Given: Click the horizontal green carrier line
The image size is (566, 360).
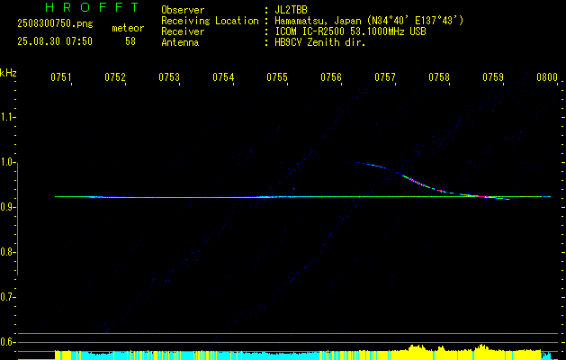Looking at the screenshot, I should pos(302,197).
